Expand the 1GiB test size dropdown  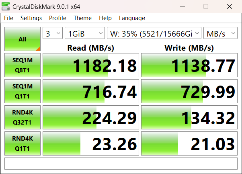84,33
